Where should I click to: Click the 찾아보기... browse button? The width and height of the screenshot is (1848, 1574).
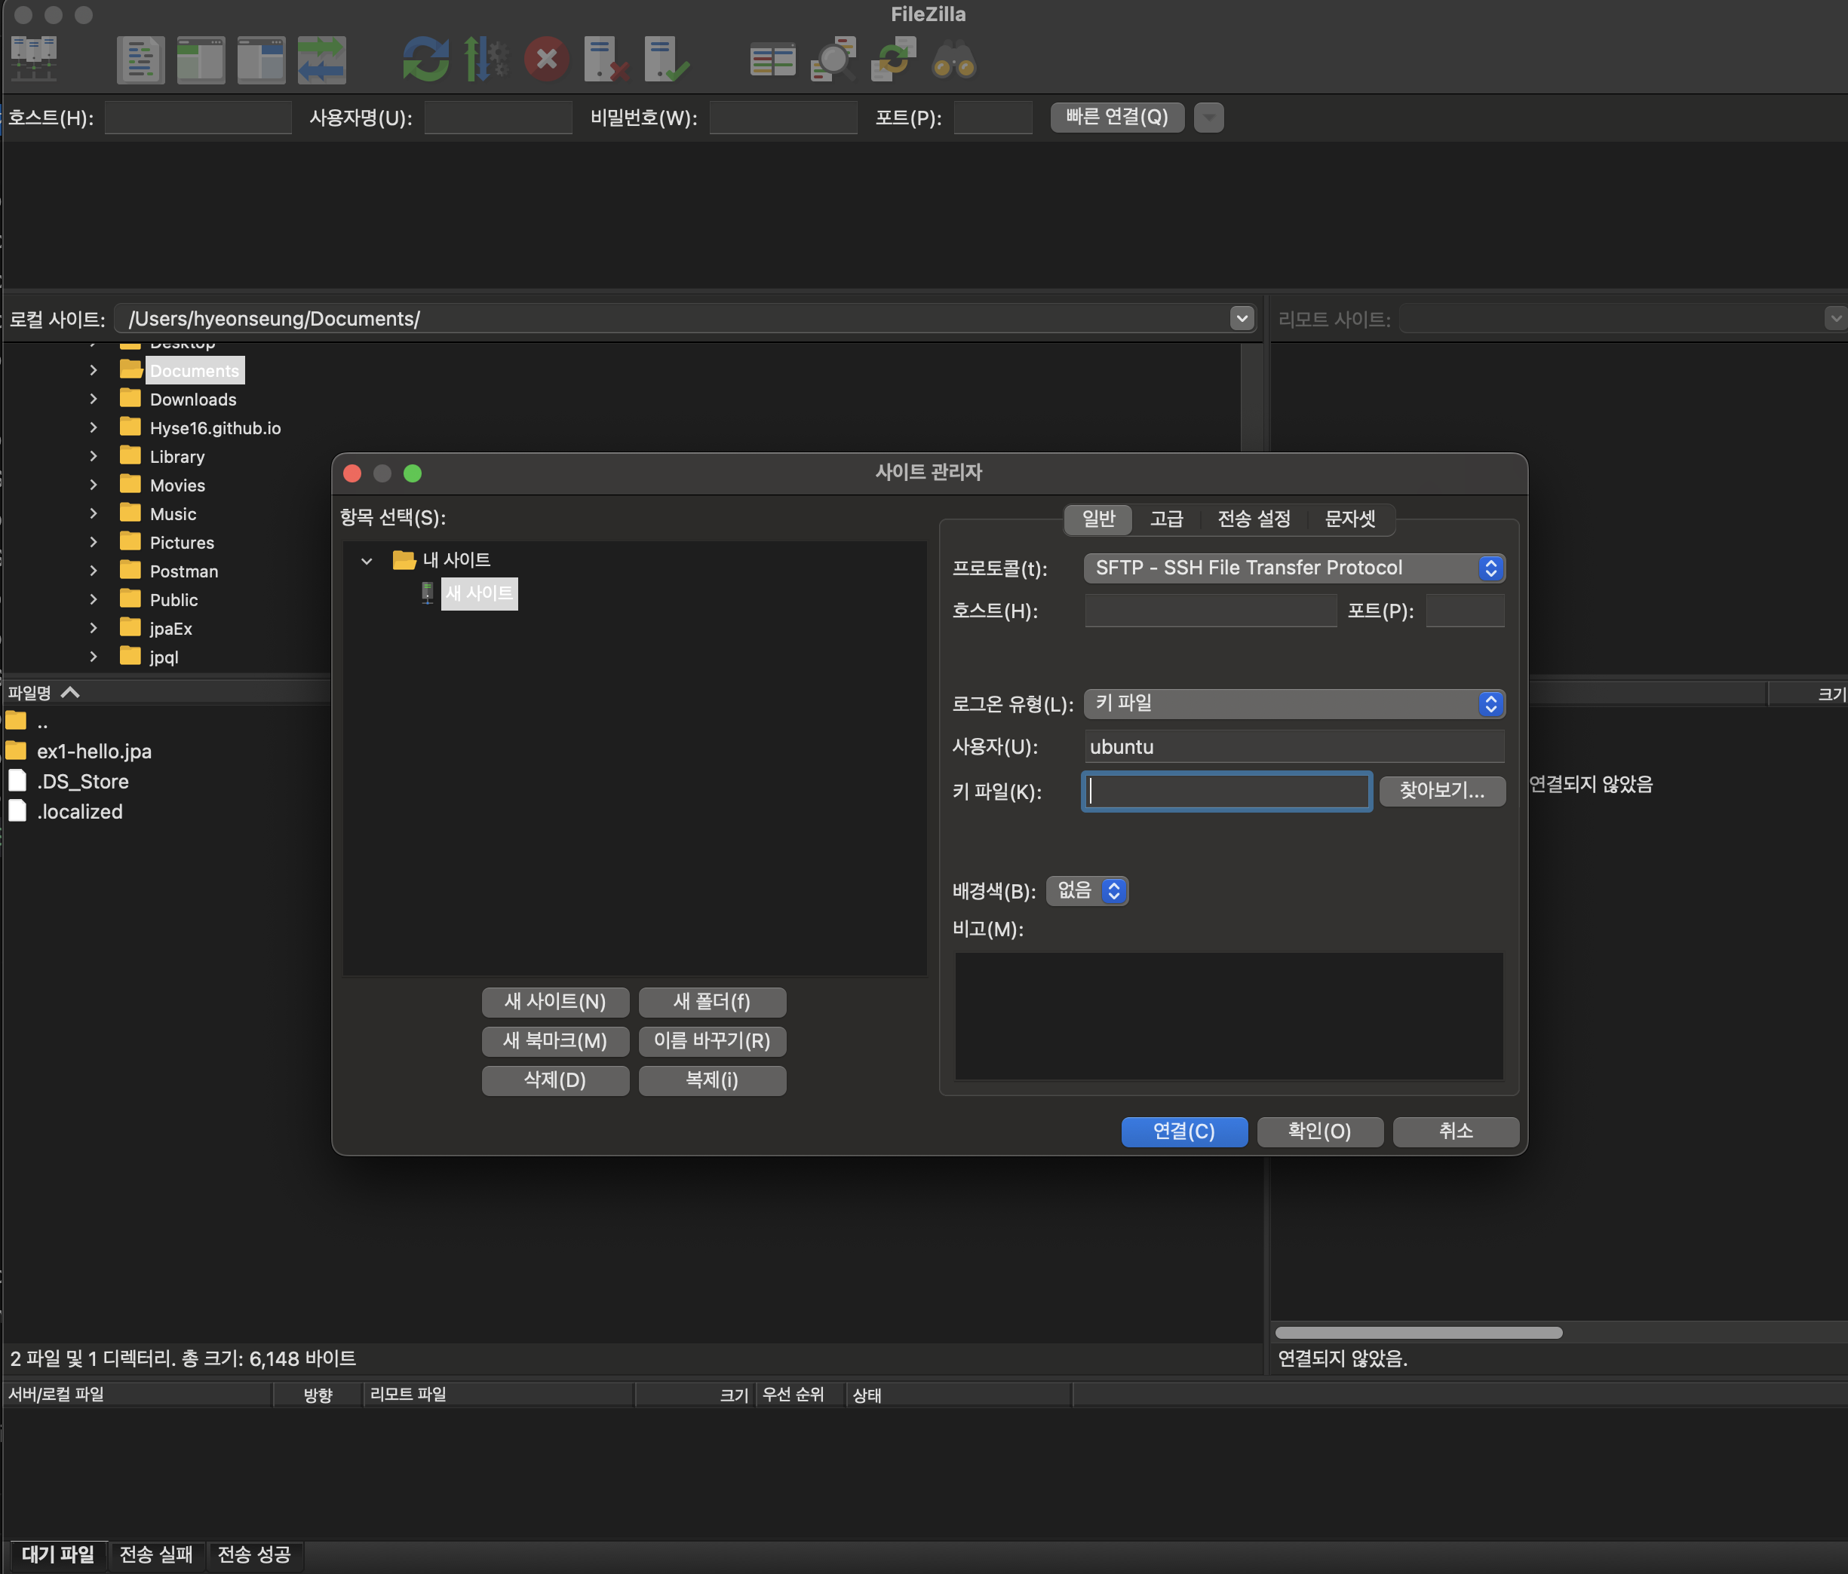(1442, 791)
